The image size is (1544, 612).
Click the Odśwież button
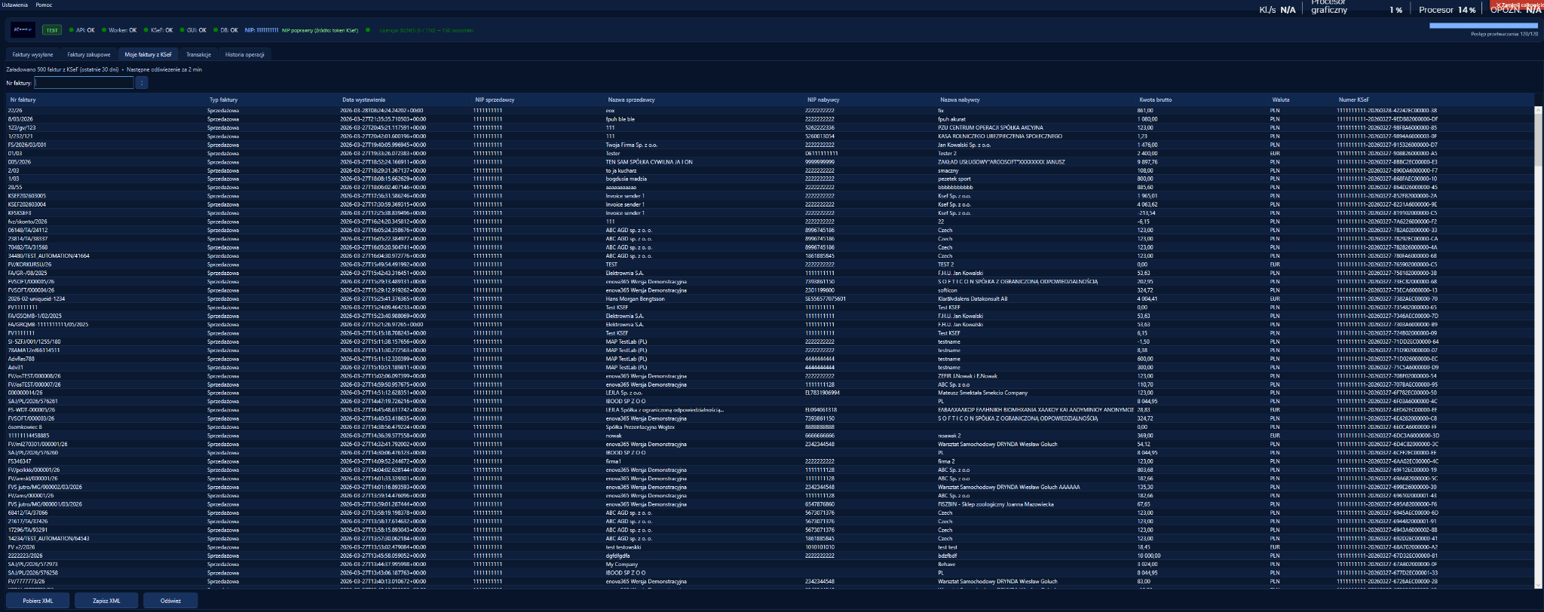point(170,601)
